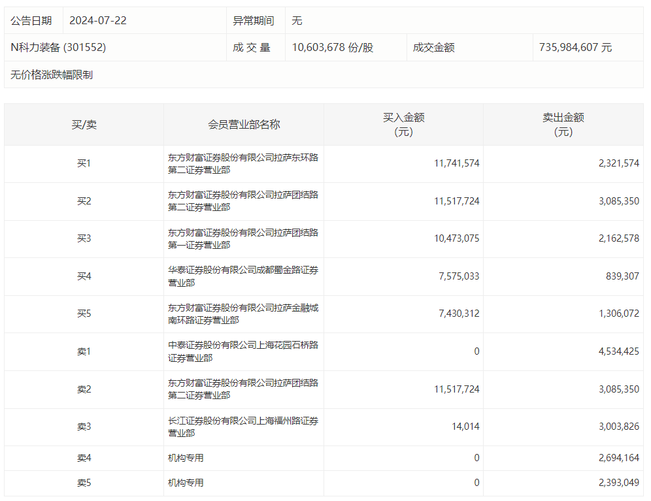The width and height of the screenshot is (651, 501).
Task: Click 拉萨团结路第二证券营业部 in 卖2 row
Action: [243, 389]
